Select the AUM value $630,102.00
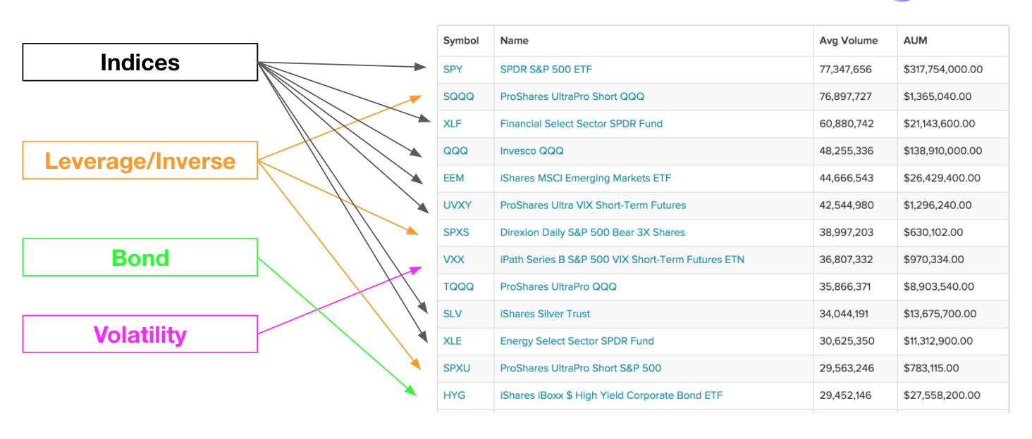The image size is (1032, 439). [x=935, y=232]
